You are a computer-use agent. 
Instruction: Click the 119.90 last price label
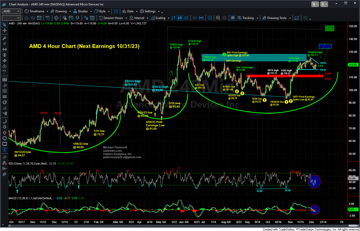(353, 65)
